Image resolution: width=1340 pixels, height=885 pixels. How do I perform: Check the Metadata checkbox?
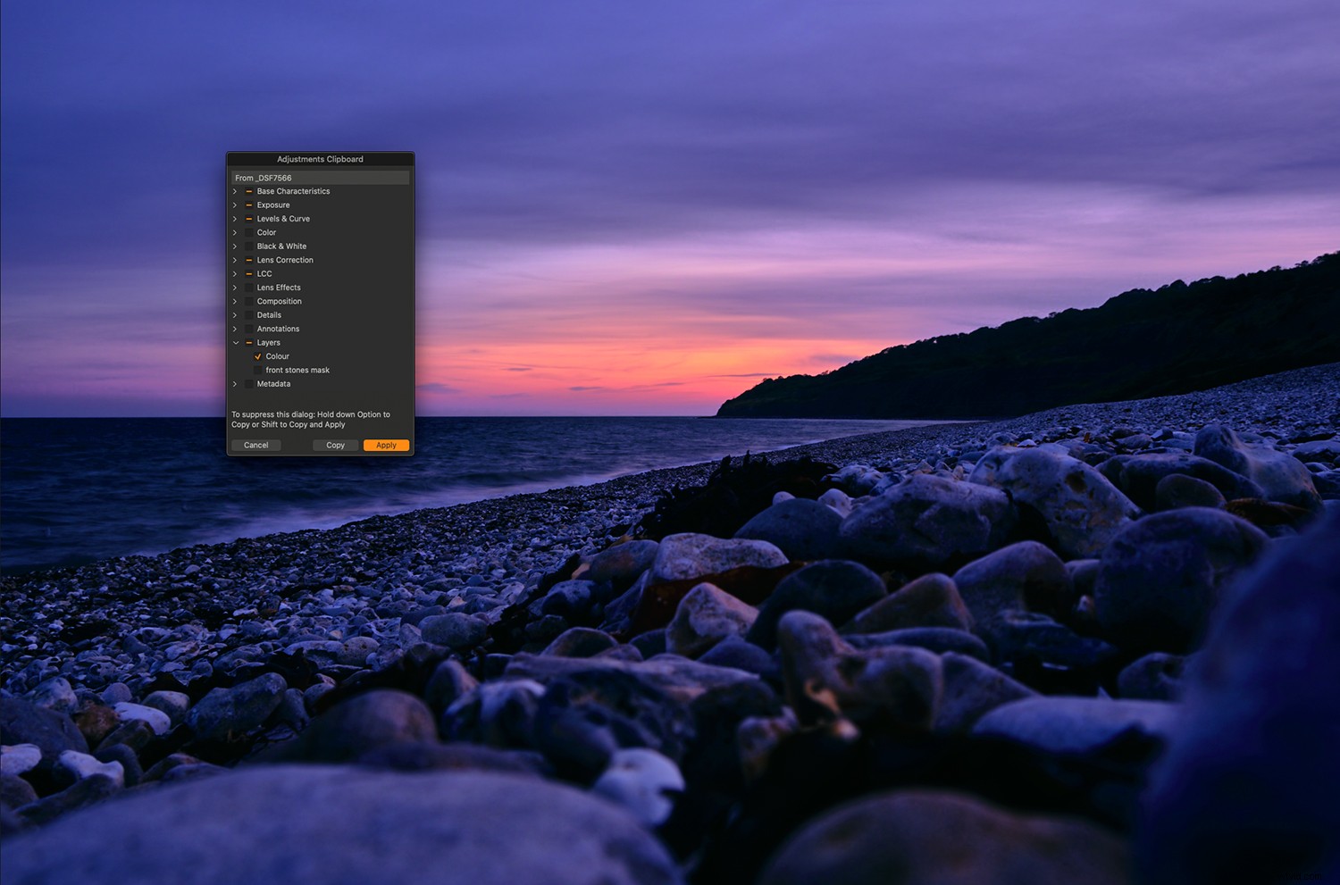249,384
